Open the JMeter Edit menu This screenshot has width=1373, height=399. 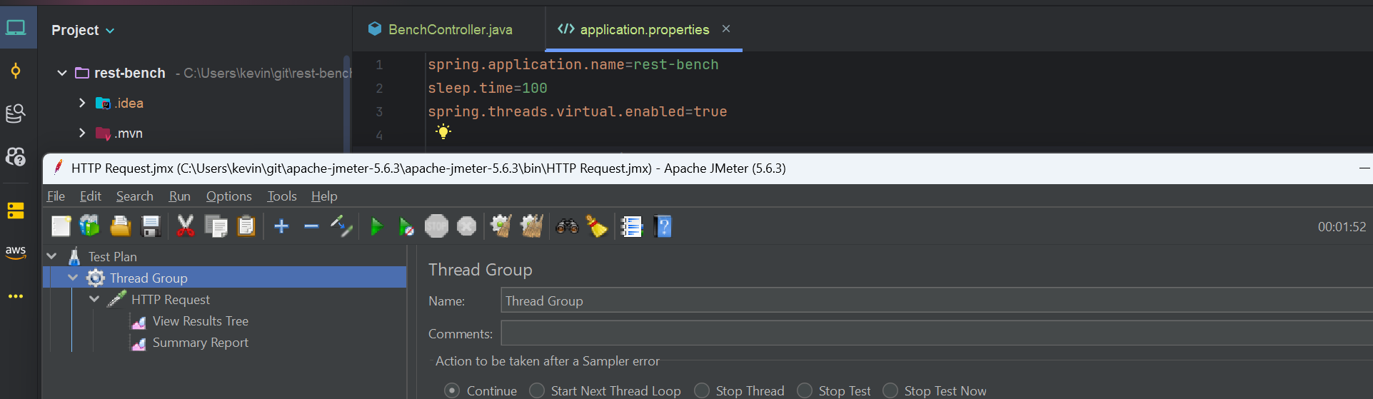pyautogui.click(x=90, y=196)
